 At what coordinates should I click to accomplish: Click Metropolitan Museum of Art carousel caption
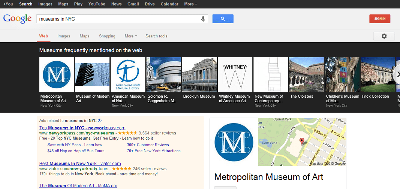tap(53, 98)
